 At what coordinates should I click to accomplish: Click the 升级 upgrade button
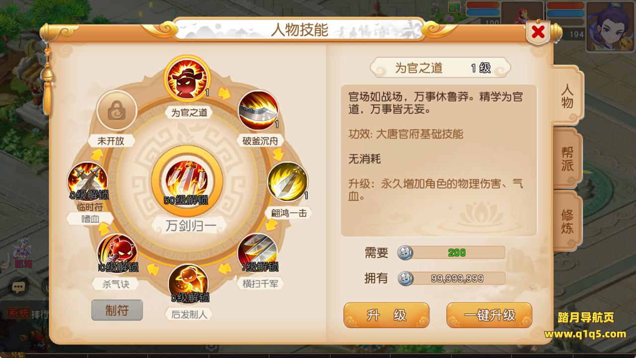[x=386, y=315]
